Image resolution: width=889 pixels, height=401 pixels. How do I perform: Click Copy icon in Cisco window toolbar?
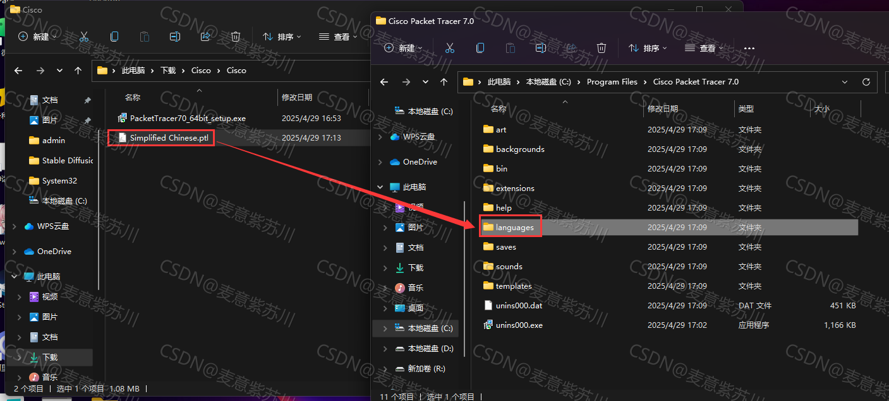(x=114, y=37)
